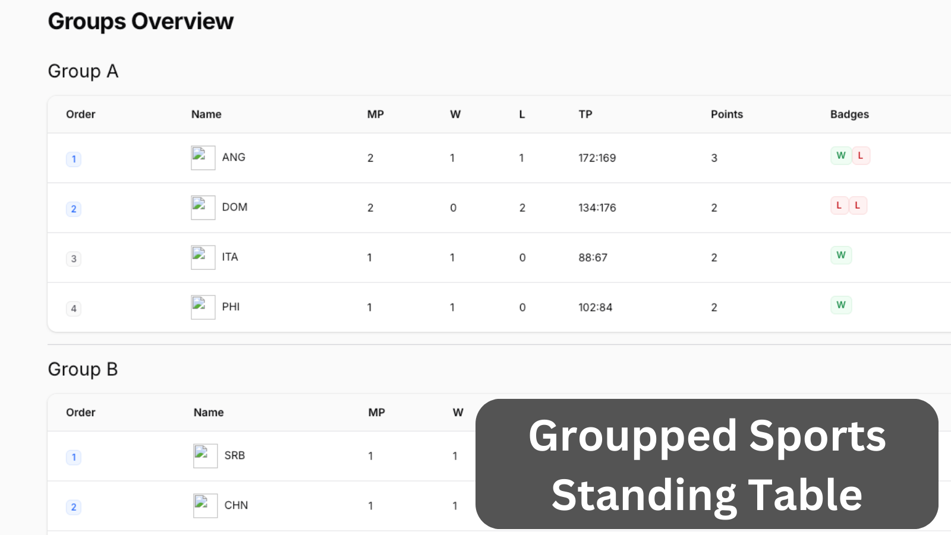This screenshot has width=951, height=535.
Task: Click the green W badge for ANG
Action: [840, 156]
